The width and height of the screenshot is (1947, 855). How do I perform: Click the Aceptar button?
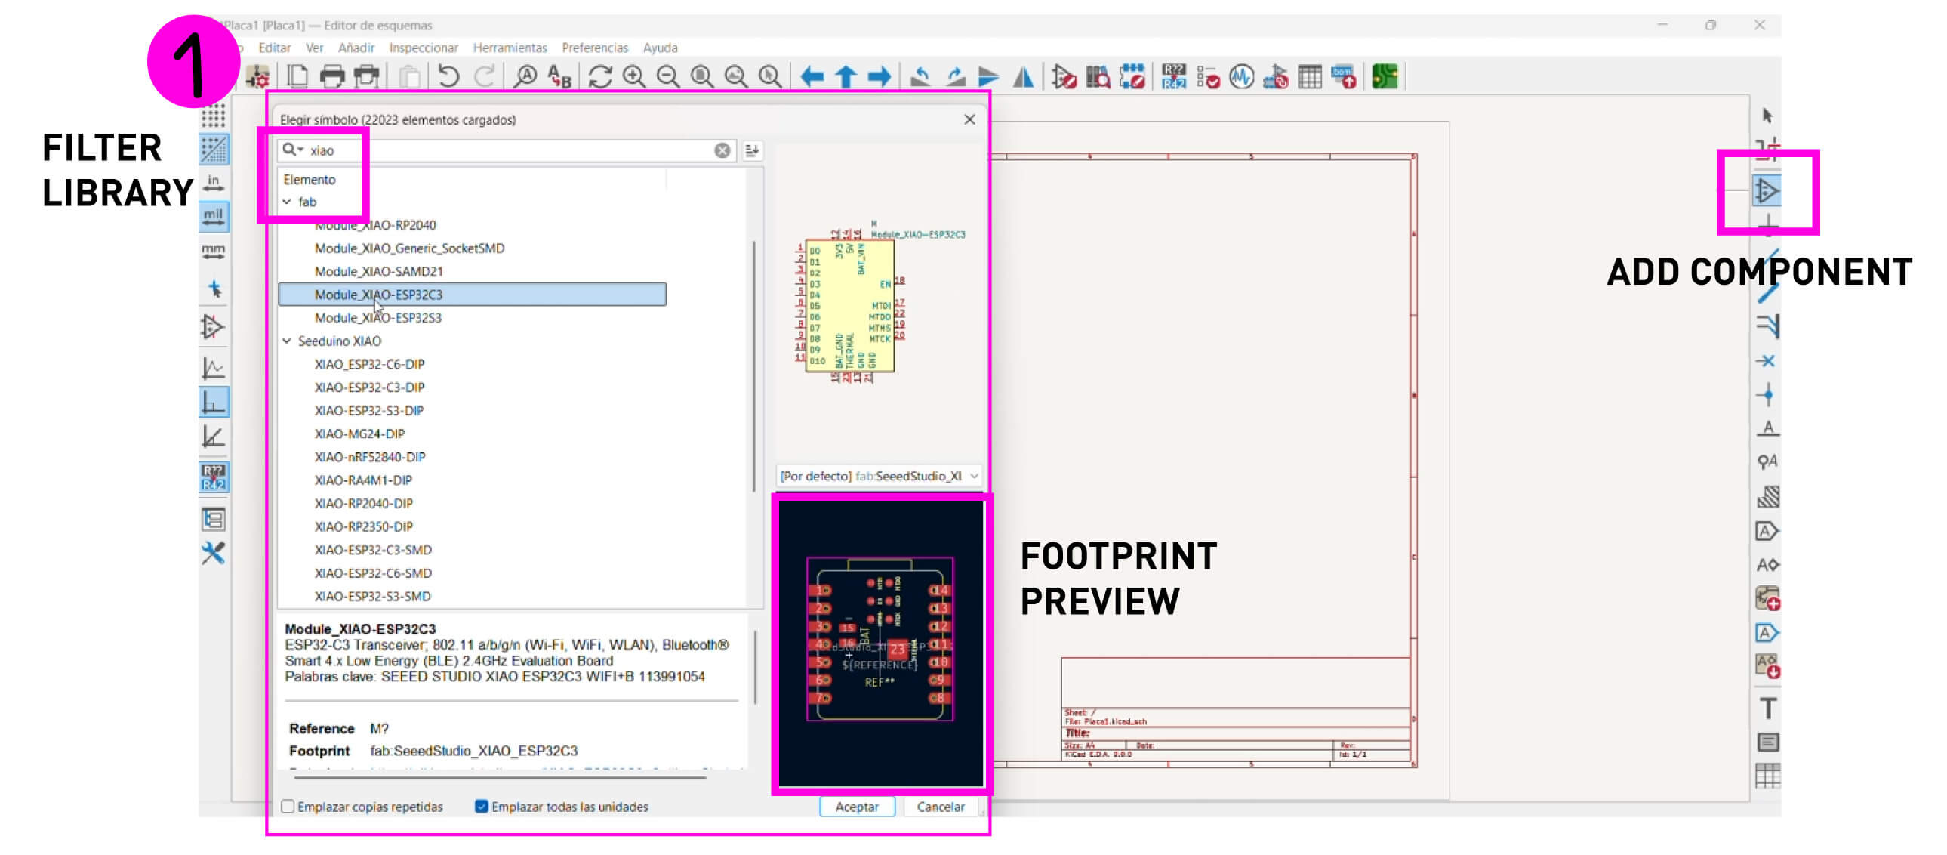[857, 807]
